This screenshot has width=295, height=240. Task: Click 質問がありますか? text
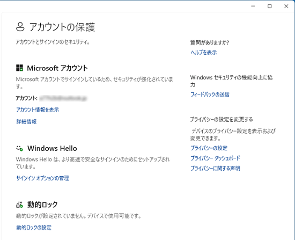(210, 42)
